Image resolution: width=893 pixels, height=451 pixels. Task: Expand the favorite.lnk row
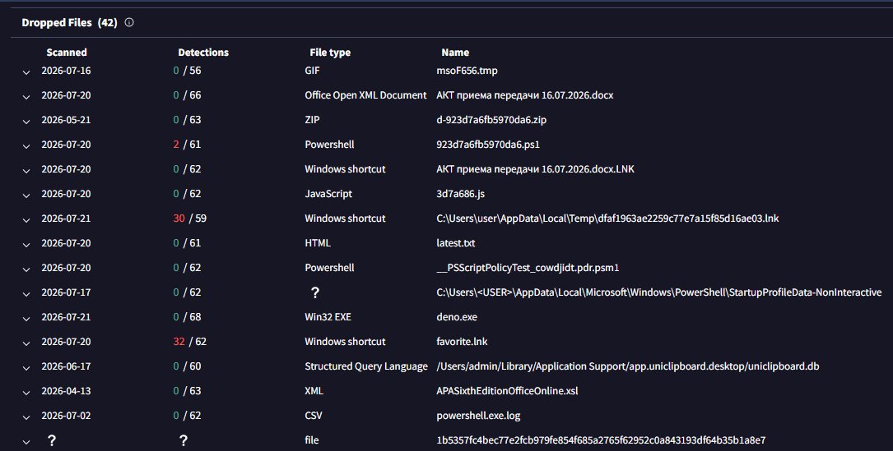click(26, 343)
